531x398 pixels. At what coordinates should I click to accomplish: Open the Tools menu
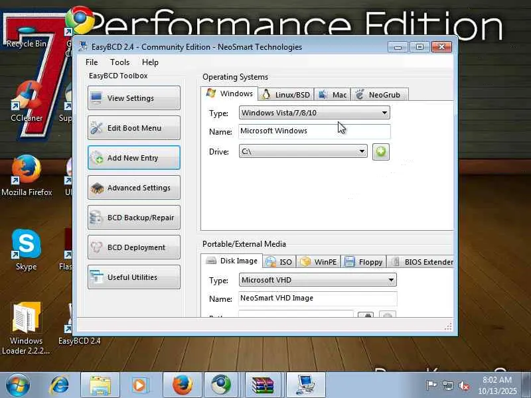[119, 62]
